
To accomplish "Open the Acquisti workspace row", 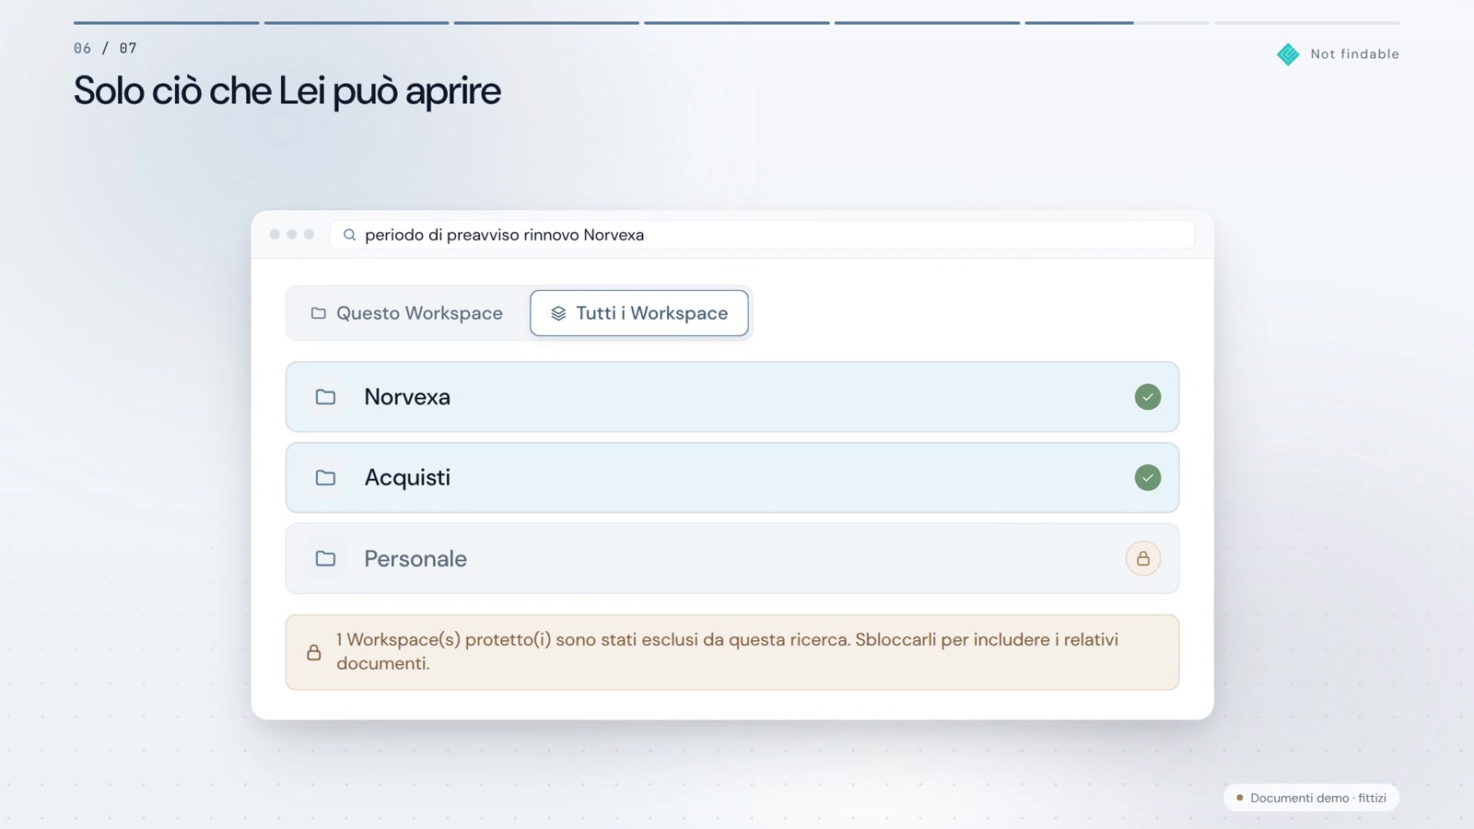I will 732,478.
